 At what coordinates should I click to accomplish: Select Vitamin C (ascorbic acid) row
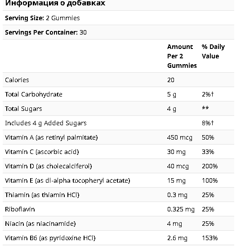pyautogui.click(x=118, y=152)
